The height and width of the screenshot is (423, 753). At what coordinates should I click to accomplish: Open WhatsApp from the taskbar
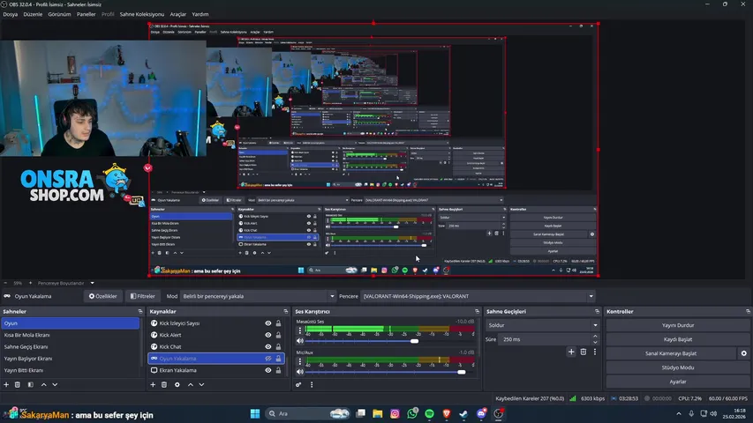click(x=412, y=413)
